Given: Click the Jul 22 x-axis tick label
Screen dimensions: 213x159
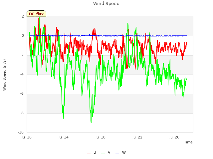Looking at the screenshot, I should point(137,137).
